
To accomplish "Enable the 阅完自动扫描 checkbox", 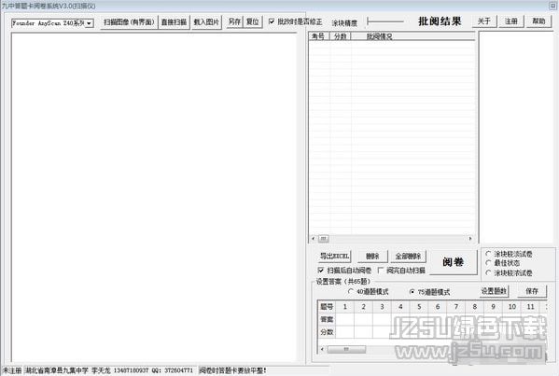I will pos(381,271).
